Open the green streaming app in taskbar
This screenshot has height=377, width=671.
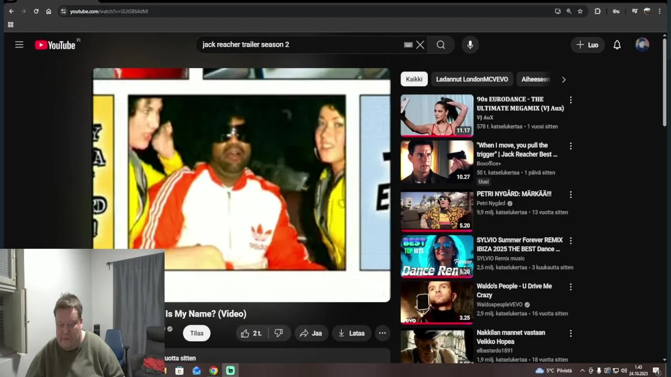click(230, 371)
